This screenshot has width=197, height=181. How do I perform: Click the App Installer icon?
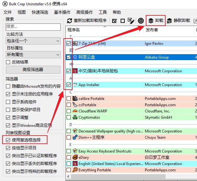75,85
